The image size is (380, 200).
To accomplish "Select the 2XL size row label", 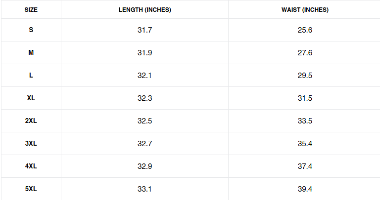I will pos(31,121).
